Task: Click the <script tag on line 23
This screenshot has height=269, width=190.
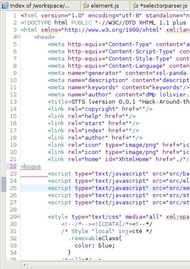Action: pos(60,174)
